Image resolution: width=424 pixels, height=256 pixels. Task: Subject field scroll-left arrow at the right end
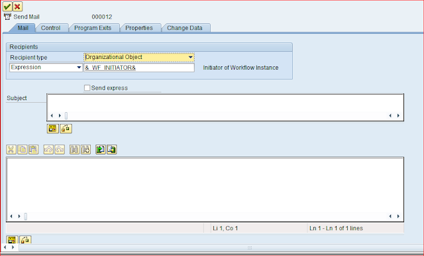390,116
